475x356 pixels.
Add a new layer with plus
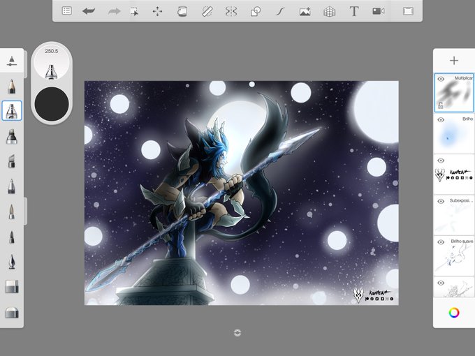[454, 61]
